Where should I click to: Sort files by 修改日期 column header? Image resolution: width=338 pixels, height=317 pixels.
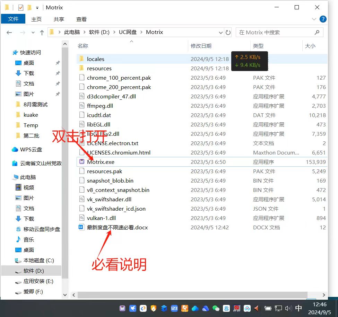click(201, 46)
